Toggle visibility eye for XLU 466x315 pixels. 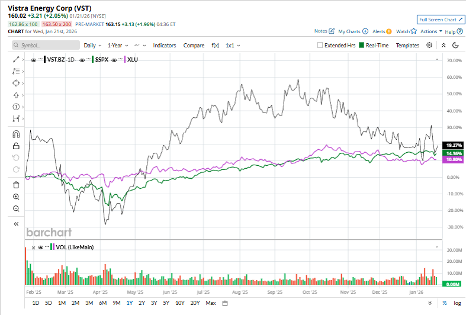coord(114,60)
